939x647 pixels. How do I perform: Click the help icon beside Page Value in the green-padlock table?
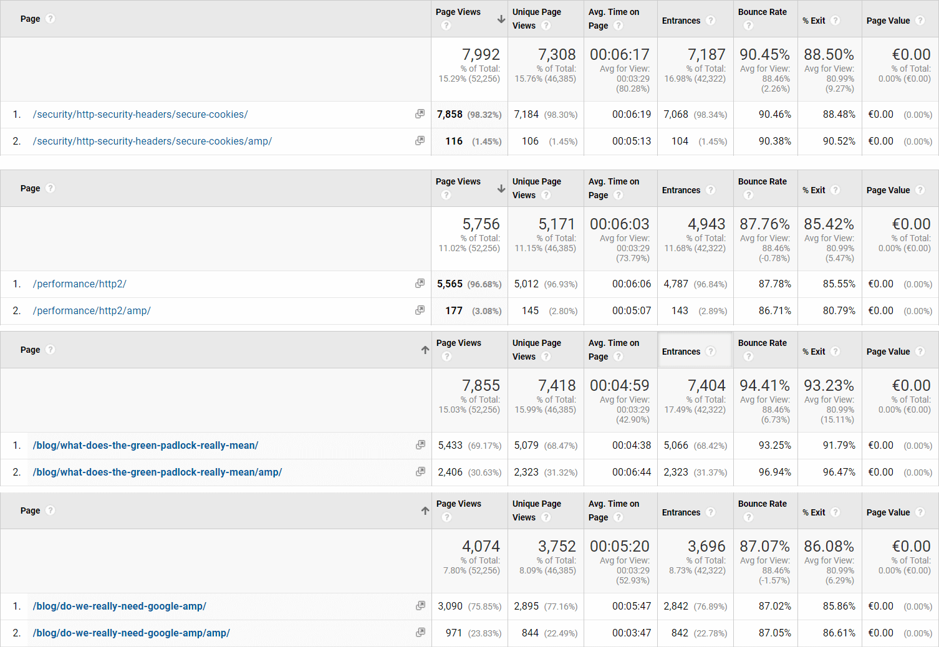920,352
